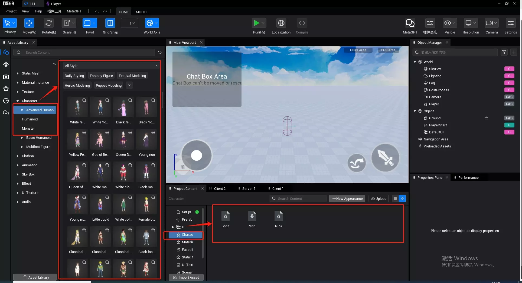Collapse the asset category sidebar

coord(54,64)
